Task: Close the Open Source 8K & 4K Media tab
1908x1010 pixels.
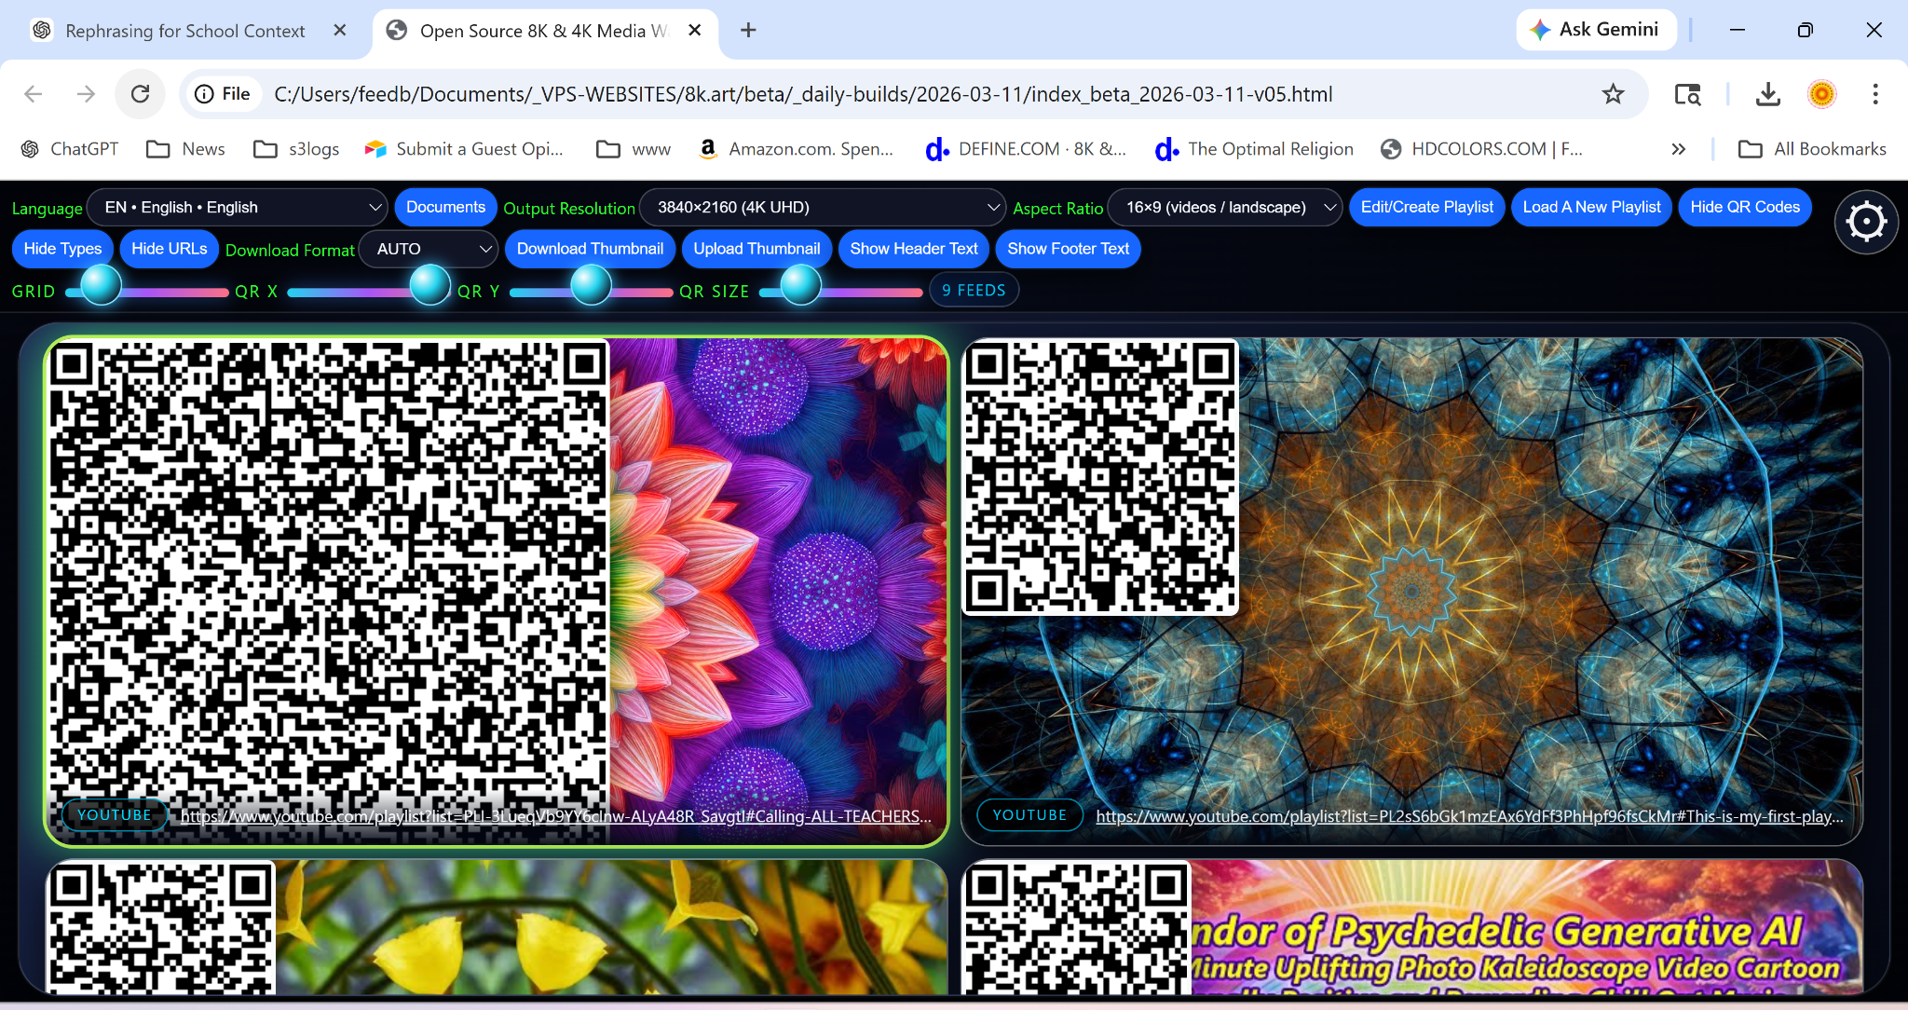Action: click(x=694, y=30)
